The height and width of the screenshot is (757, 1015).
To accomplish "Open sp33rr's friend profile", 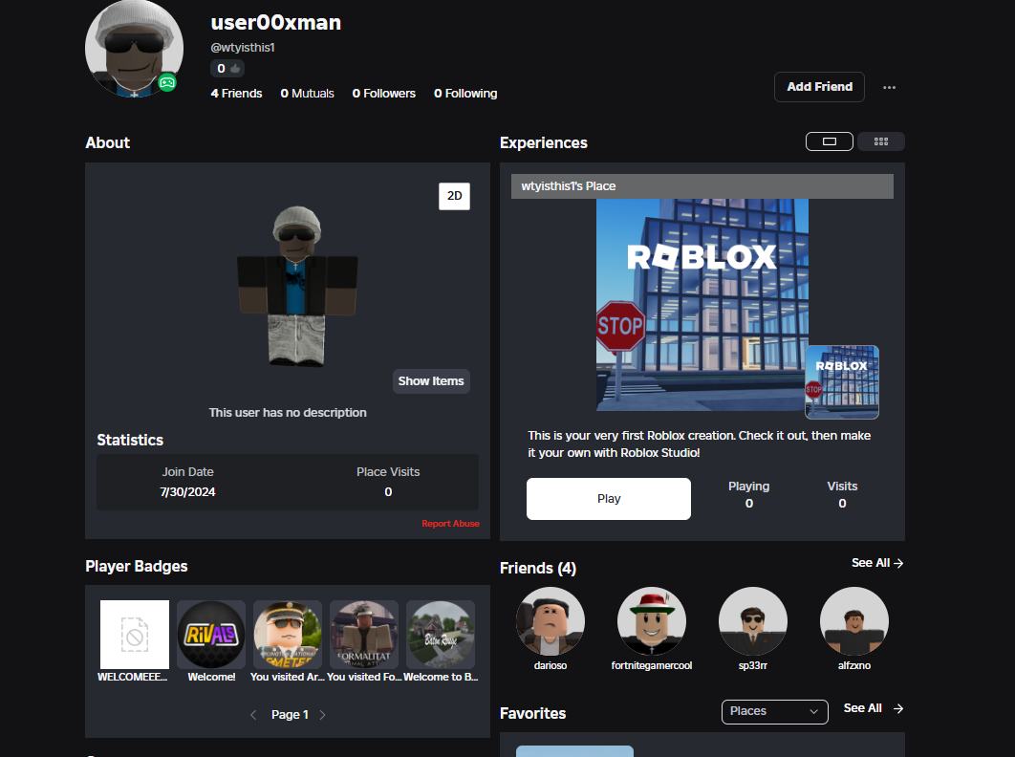I will click(753, 621).
